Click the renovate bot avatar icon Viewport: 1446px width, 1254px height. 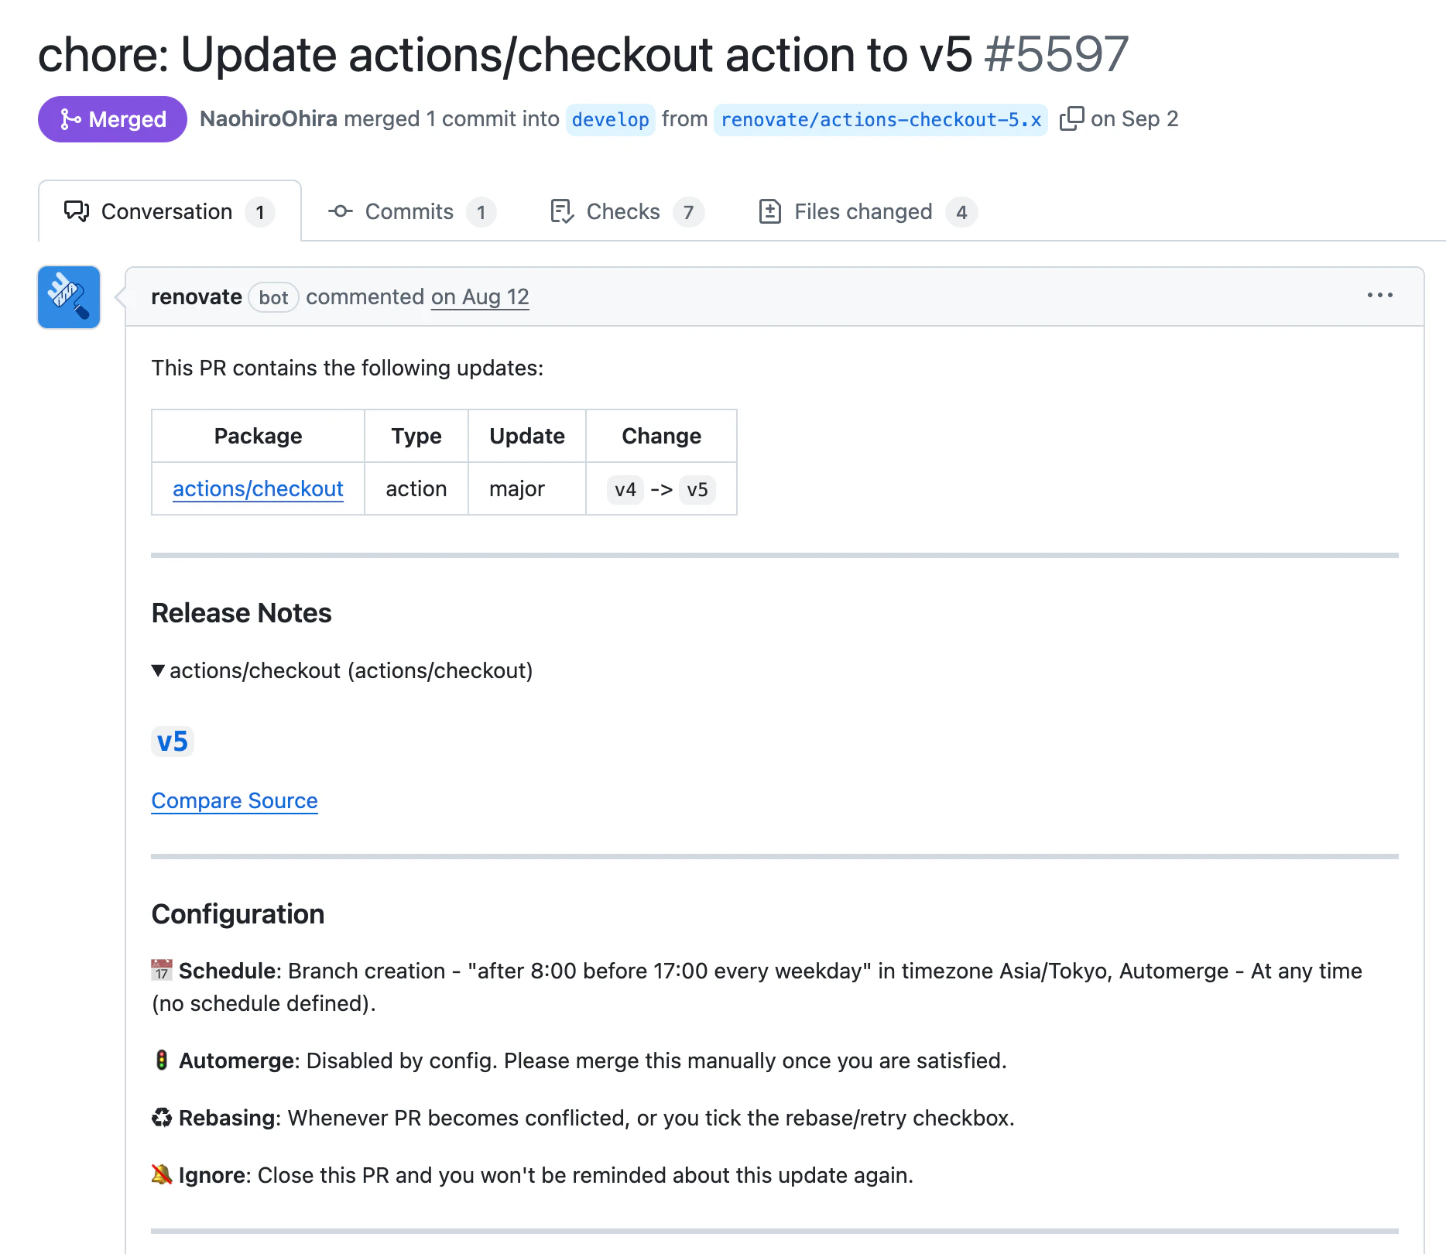click(x=69, y=297)
